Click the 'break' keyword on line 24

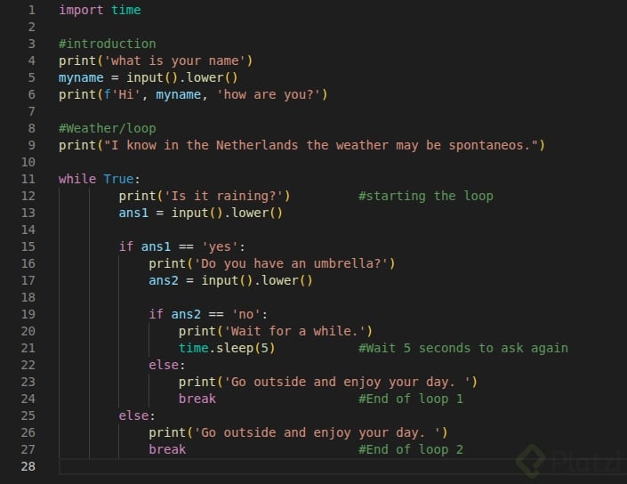pos(197,399)
